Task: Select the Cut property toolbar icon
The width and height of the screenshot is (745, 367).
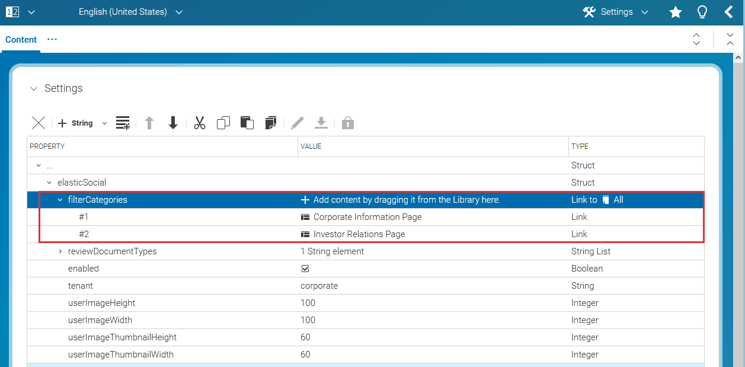Action: (199, 123)
